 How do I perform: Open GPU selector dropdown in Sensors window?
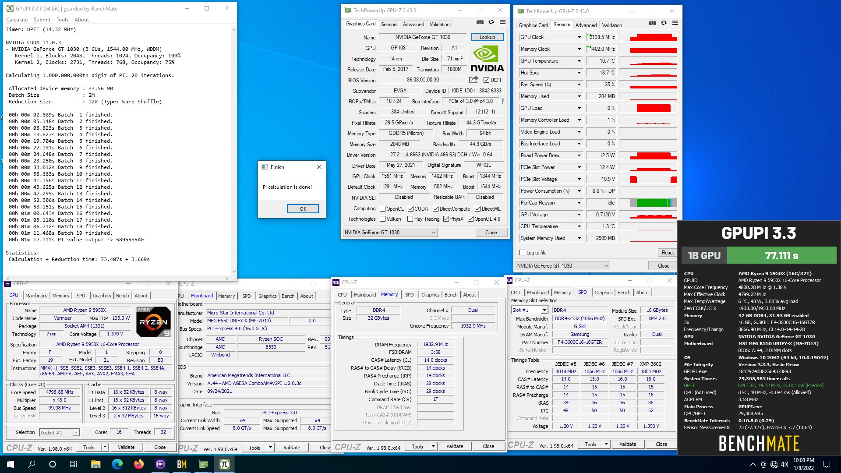pos(562,266)
